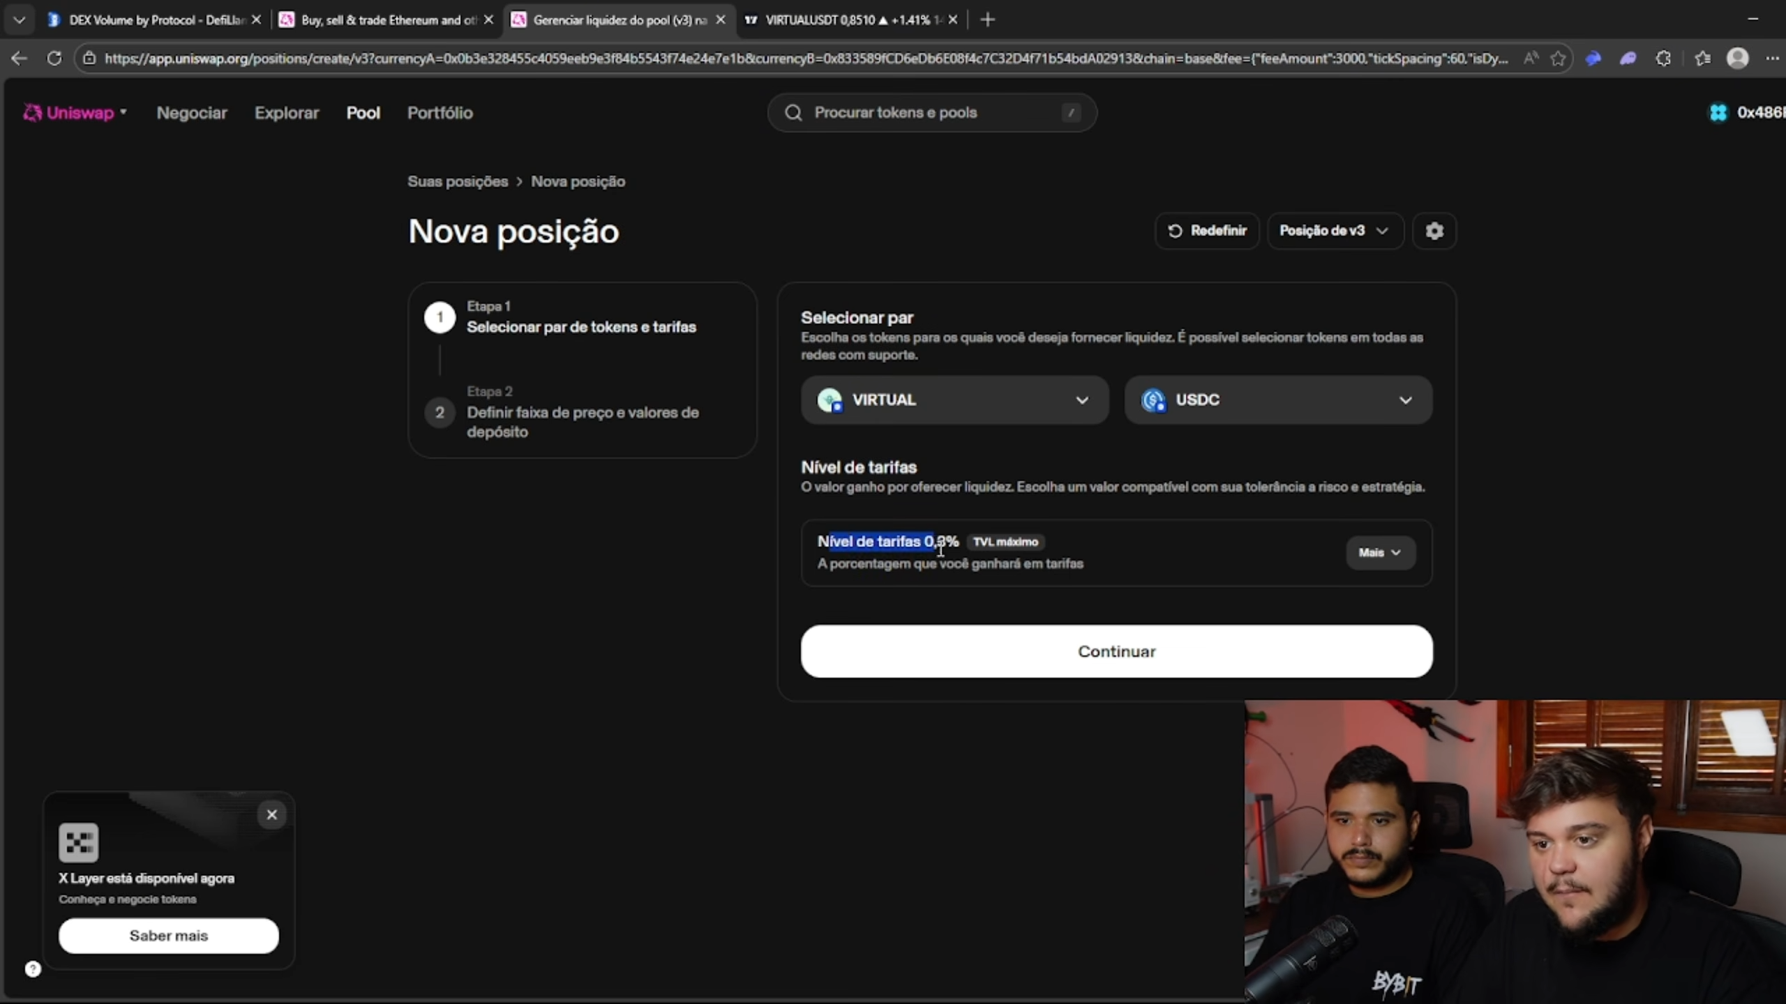Screen dimensions: 1786x1004
Task: Click Saber mais on X Layer card
Action: click(x=168, y=935)
